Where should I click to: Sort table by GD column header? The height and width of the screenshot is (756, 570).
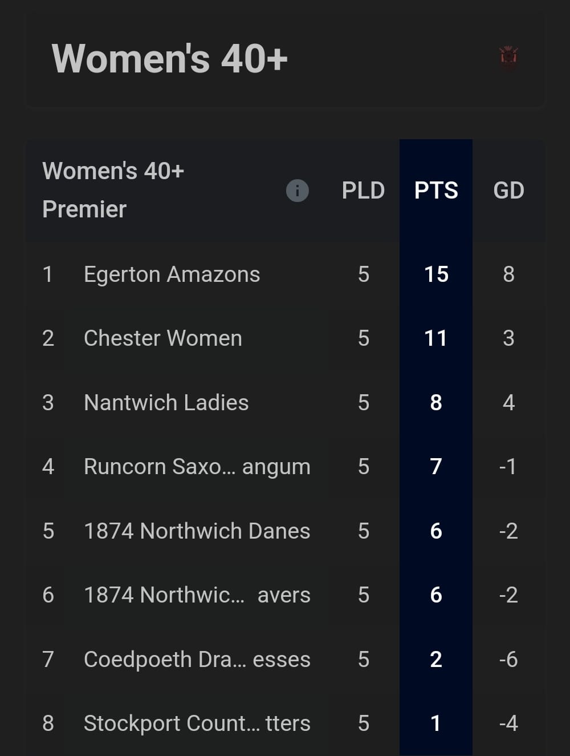[508, 191]
